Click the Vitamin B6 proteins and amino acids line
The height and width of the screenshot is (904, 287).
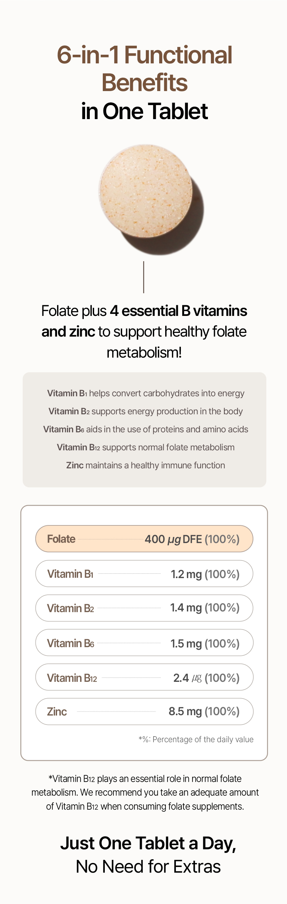(x=146, y=429)
